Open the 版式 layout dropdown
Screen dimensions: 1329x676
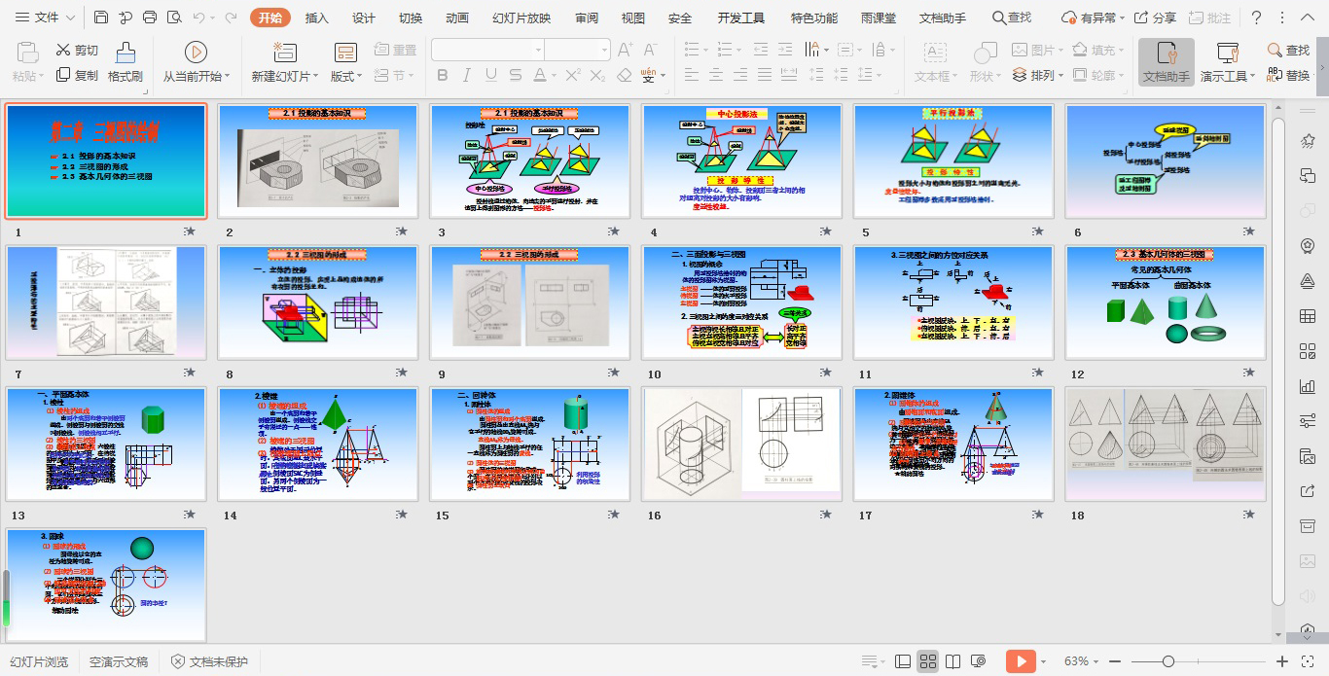point(358,76)
